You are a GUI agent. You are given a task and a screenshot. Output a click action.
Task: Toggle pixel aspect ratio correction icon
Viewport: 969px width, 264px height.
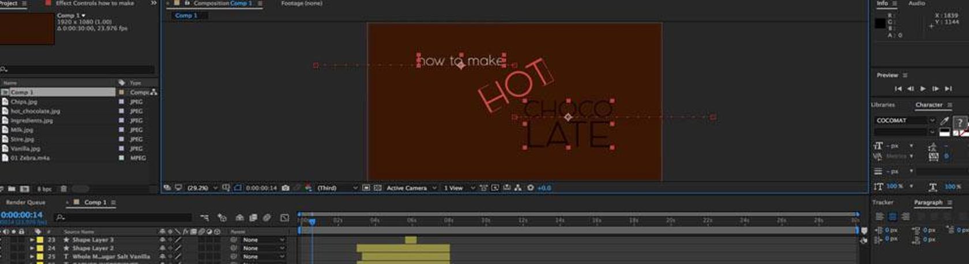point(484,188)
